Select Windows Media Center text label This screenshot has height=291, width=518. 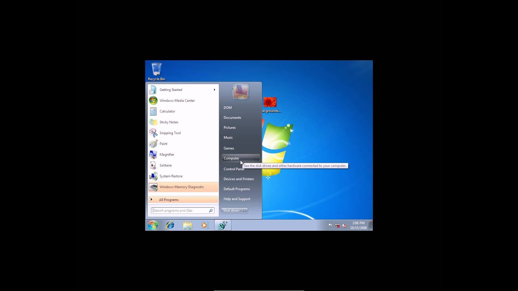[x=177, y=101]
